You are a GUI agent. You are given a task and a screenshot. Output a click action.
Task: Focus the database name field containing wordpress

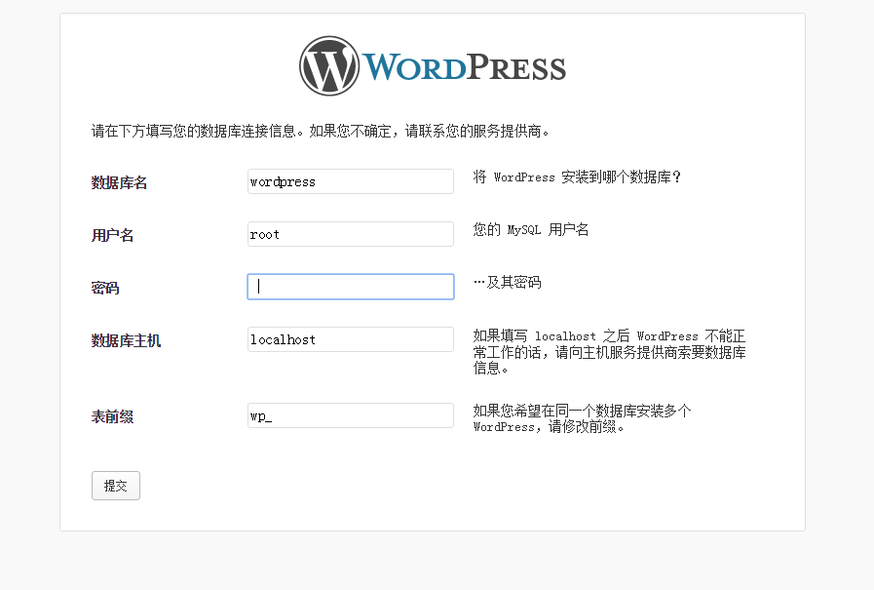click(x=351, y=181)
